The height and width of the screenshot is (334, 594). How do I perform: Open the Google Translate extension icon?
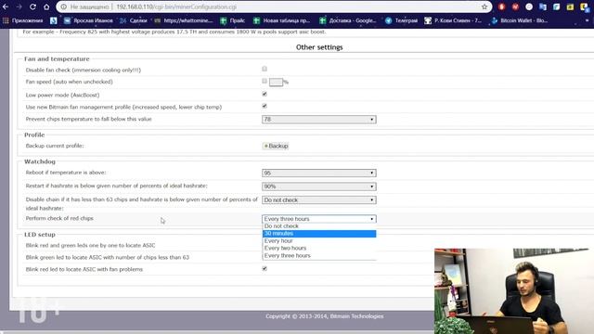tap(542, 6)
